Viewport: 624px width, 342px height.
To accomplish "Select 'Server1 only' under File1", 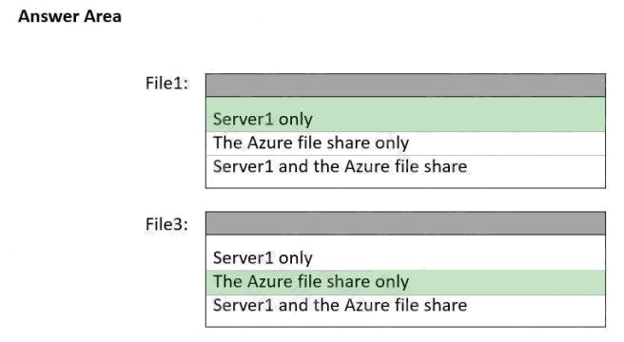I will (405, 115).
